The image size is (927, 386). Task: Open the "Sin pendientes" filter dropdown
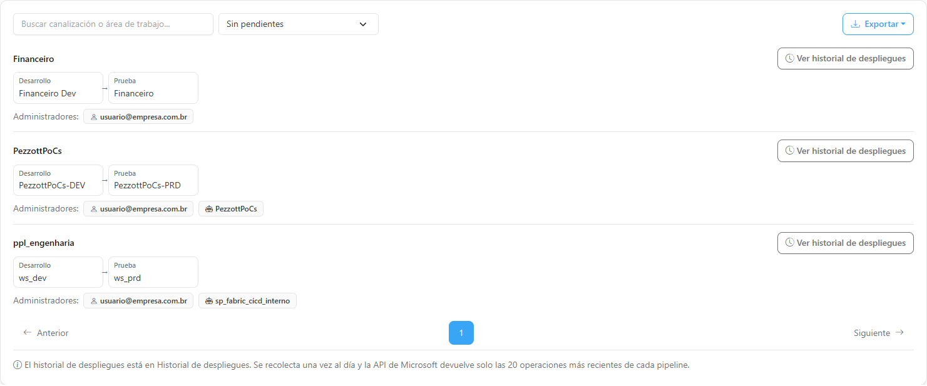(299, 24)
